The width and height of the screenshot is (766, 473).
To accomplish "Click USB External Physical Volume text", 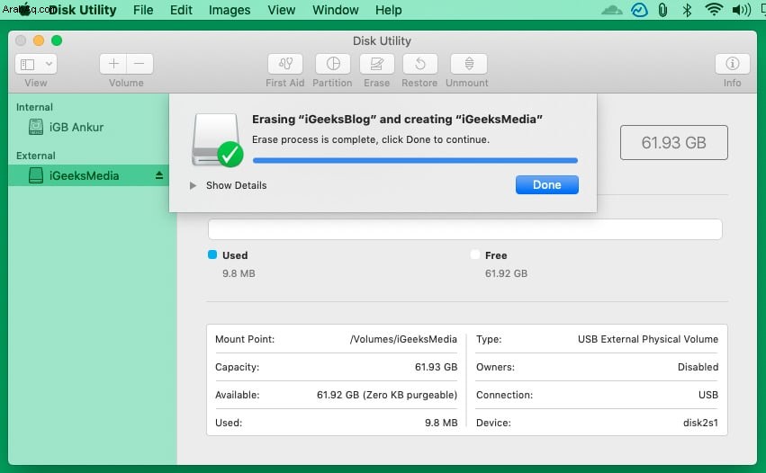I will tap(648, 339).
